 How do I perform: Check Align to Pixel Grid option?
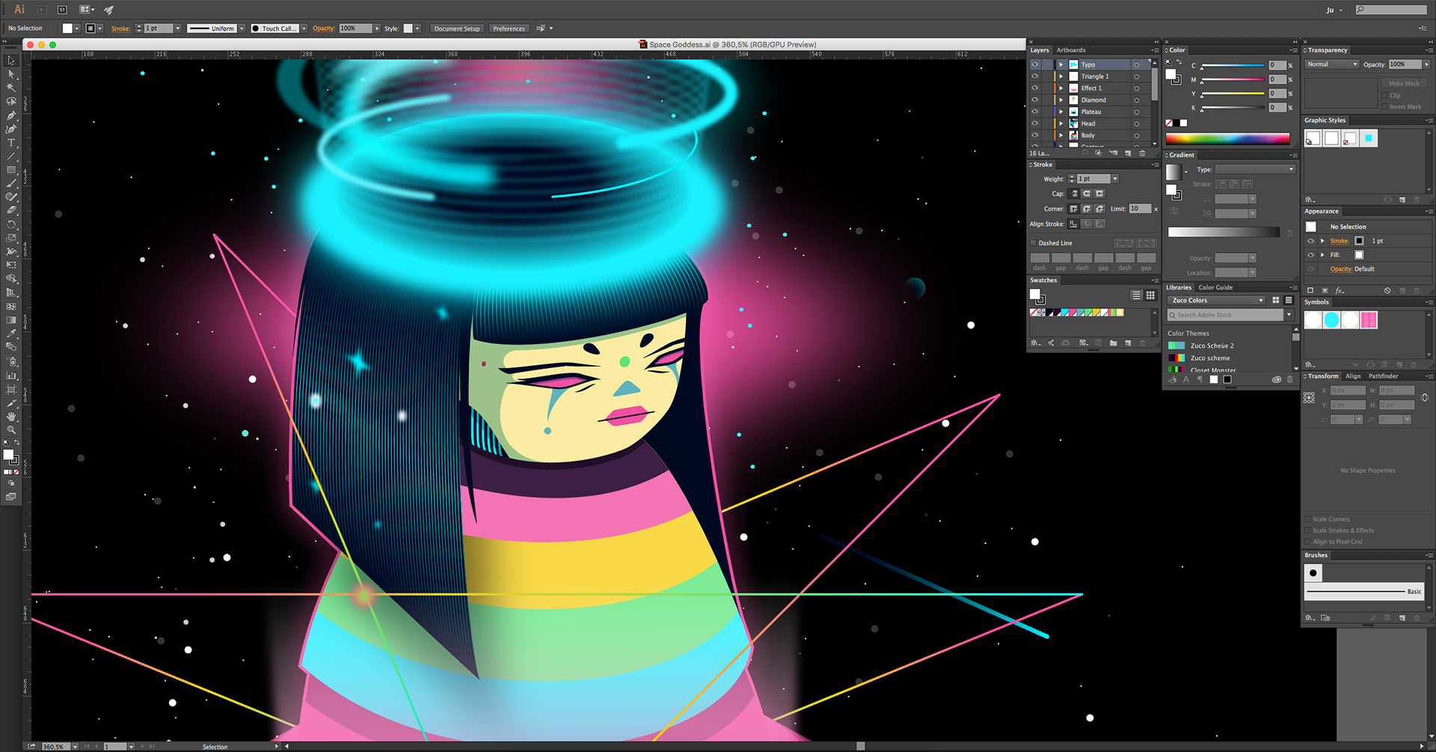pos(1307,542)
